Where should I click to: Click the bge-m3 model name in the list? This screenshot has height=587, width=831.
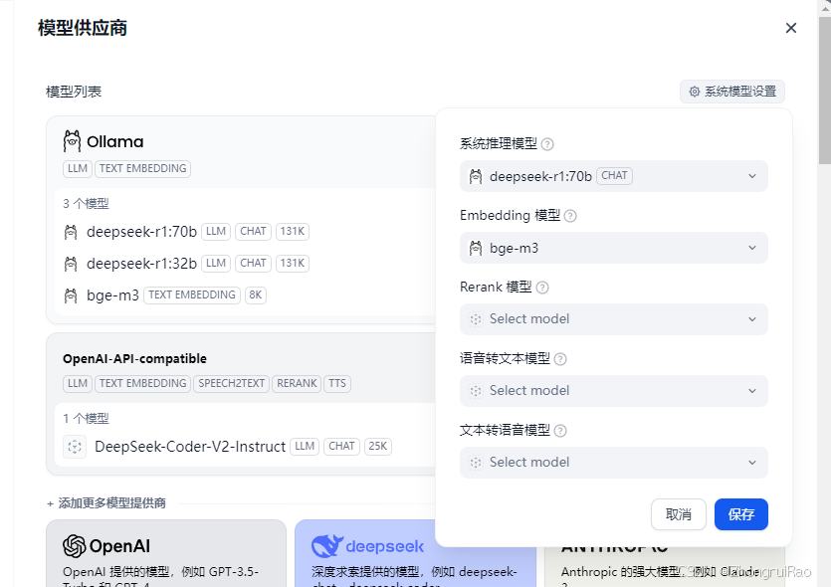point(112,295)
